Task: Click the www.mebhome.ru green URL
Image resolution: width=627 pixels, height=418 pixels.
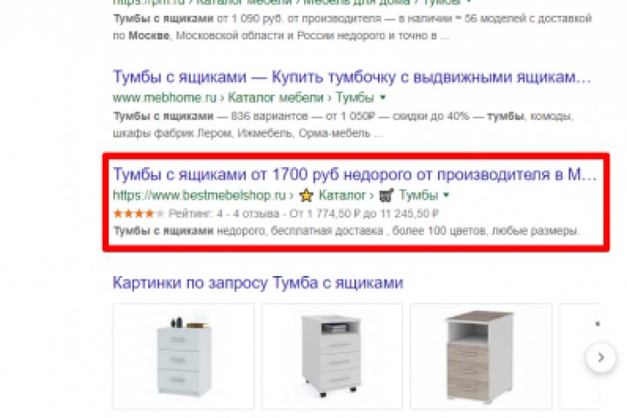Action: [165, 98]
